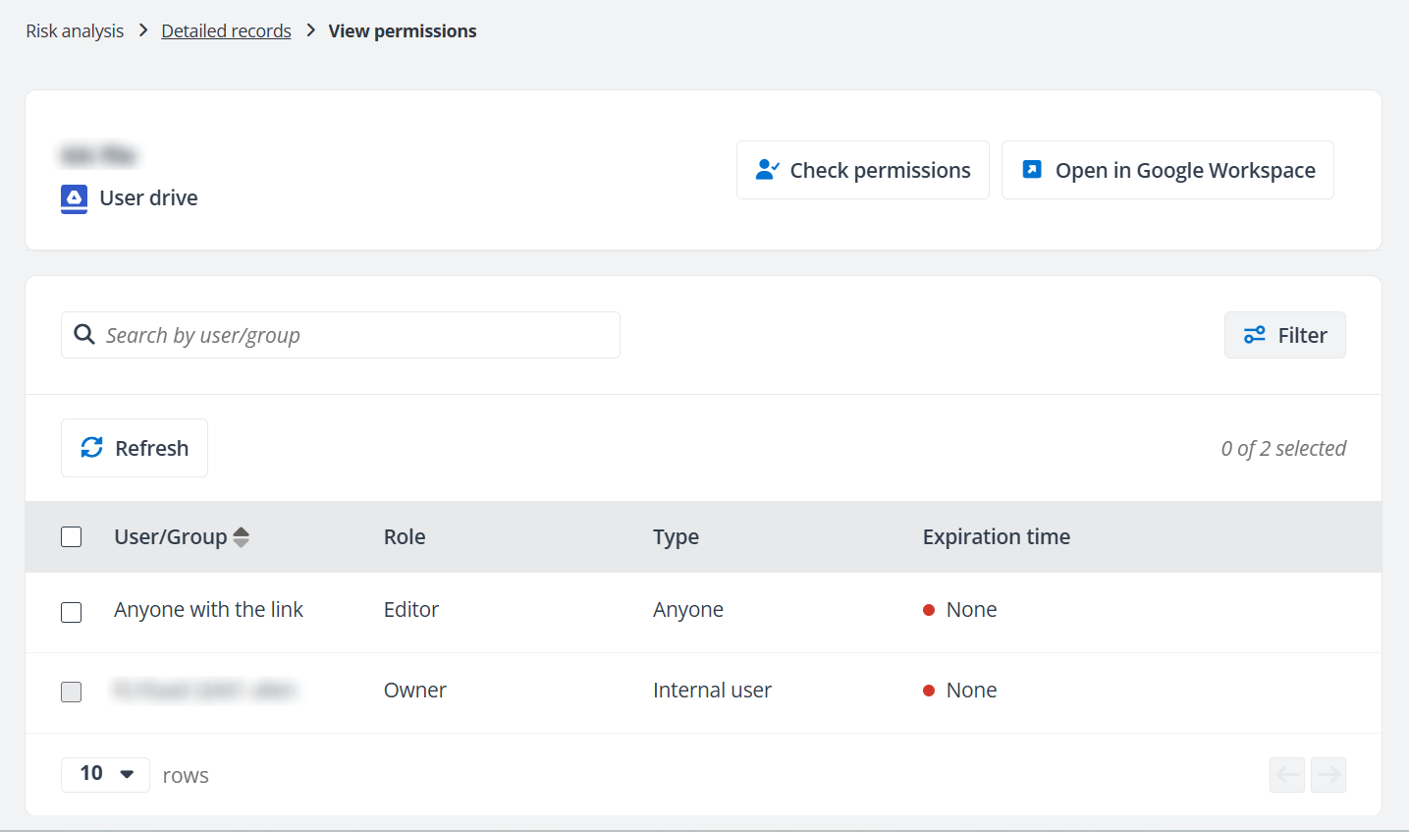Open the Detailed records breadcrumb link

point(226,31)
